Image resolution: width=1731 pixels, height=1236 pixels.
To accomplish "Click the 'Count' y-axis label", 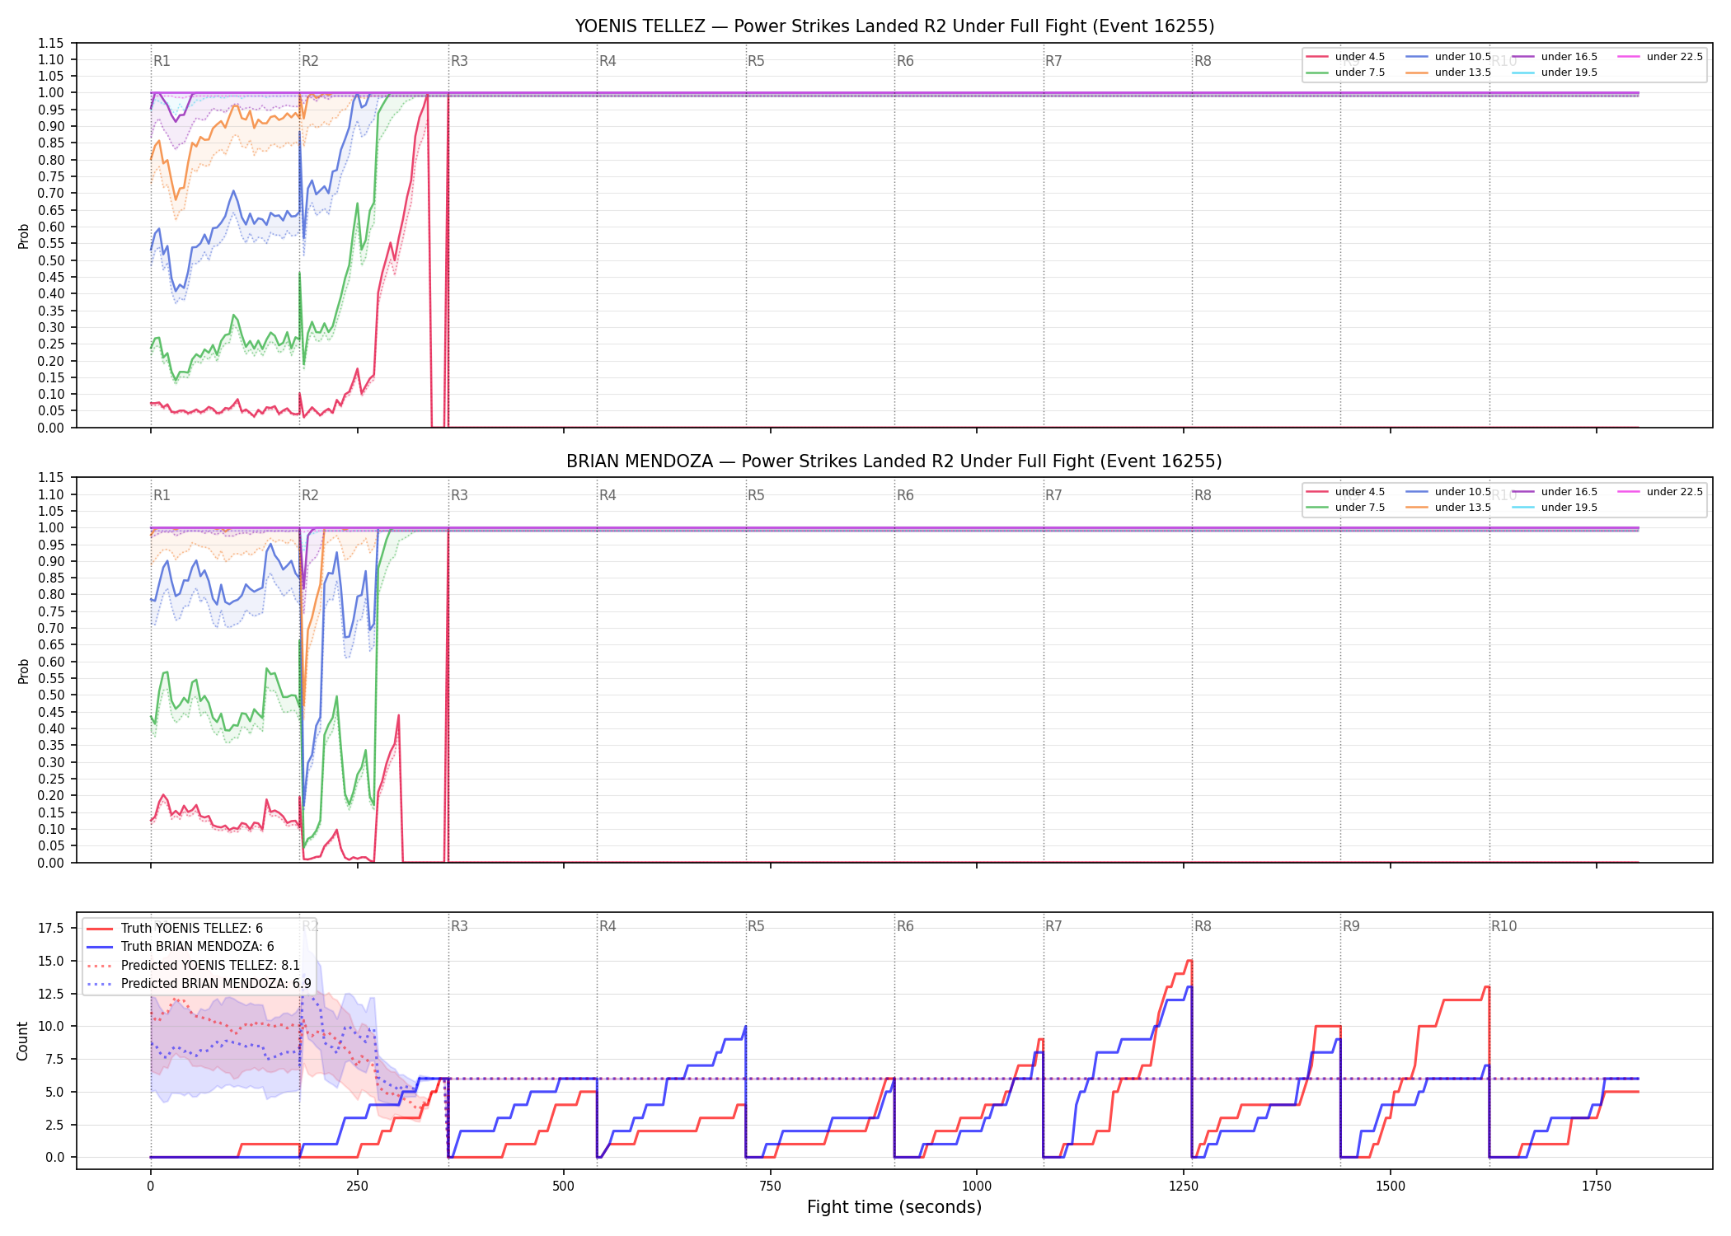I will [x=22, y=1041].
